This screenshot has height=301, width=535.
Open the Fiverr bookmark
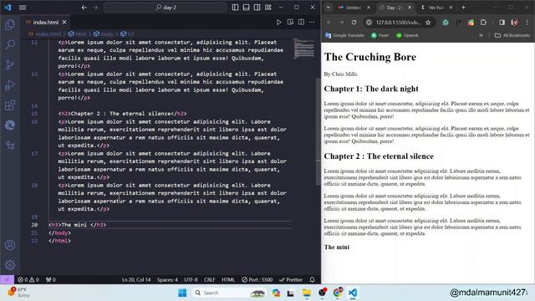[380, 35]
